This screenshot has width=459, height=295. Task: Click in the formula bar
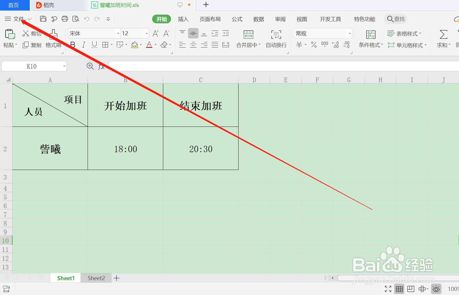284,66
